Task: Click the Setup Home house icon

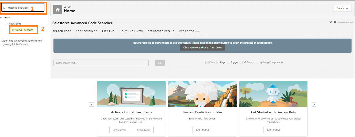Action: click(x=57, y=9)
